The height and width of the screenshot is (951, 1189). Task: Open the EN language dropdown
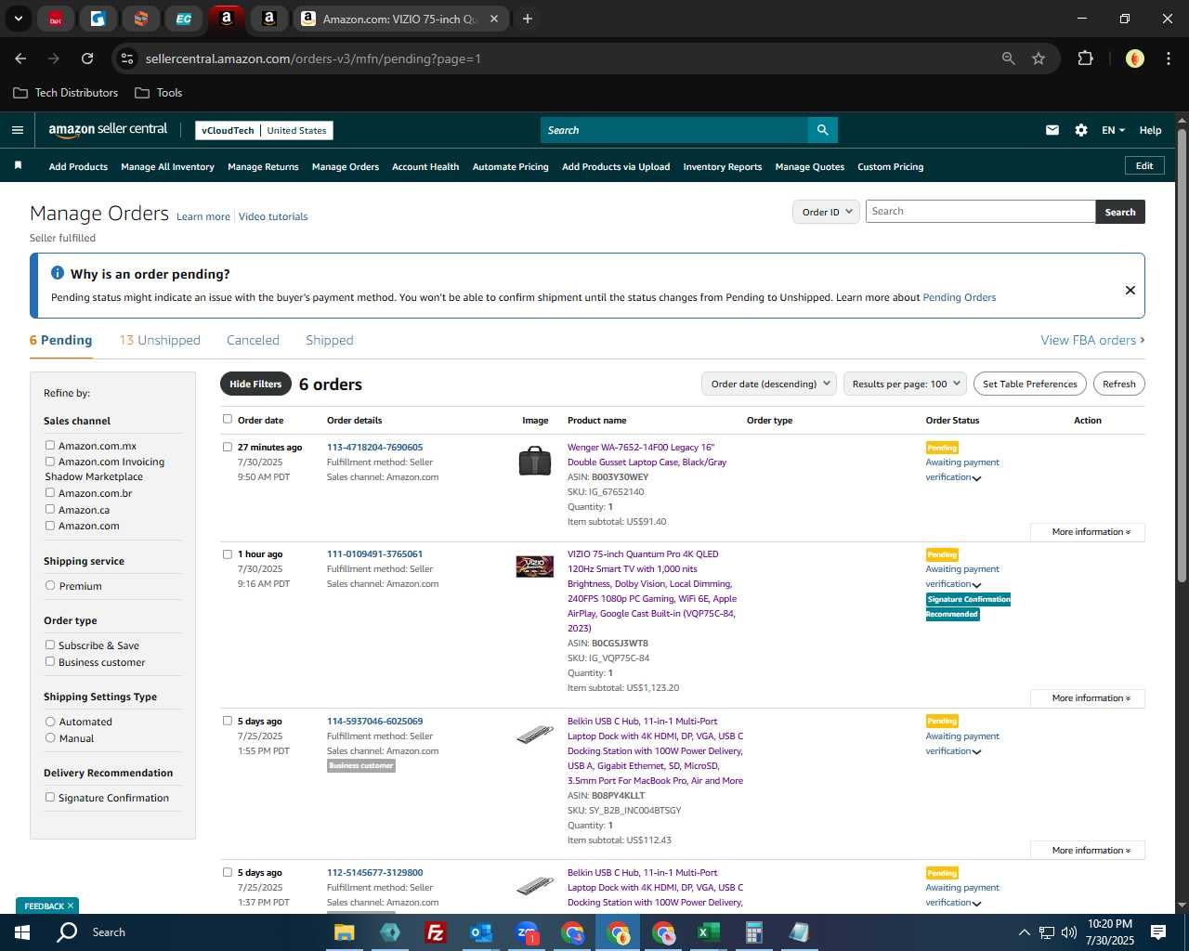coord(1113,130)
